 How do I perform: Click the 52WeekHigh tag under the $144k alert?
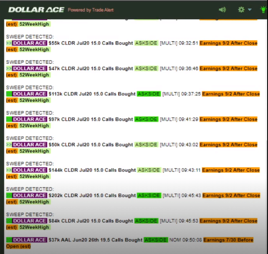pyautogui.click(x=34, y=176)
